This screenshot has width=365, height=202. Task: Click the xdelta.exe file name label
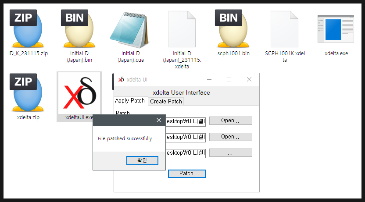(336, 53)
